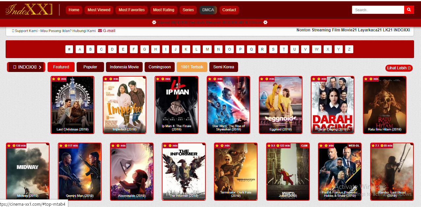Filter movies by letter G
Viewport: 421px width, 207px height.
coord(144,50)
